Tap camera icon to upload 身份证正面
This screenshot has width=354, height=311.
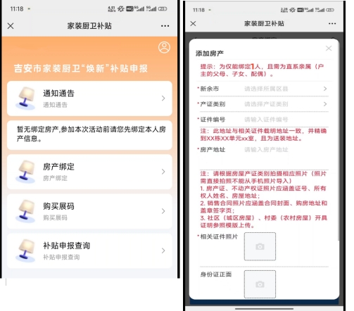pyautogui.click(x=260, y=284)
